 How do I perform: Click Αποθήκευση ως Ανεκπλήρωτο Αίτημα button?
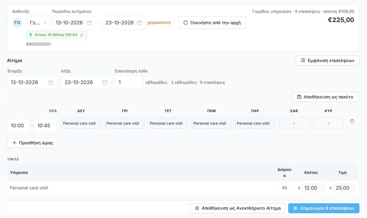238,208
